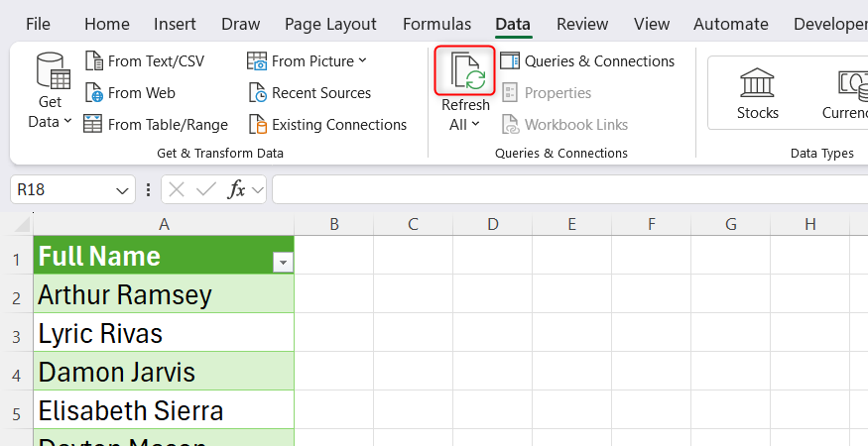
Task: Switch to the Home tab
Action: 107,24
